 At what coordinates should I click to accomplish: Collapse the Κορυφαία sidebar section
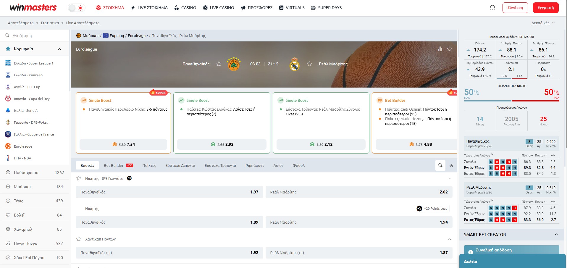pos(59,49)
